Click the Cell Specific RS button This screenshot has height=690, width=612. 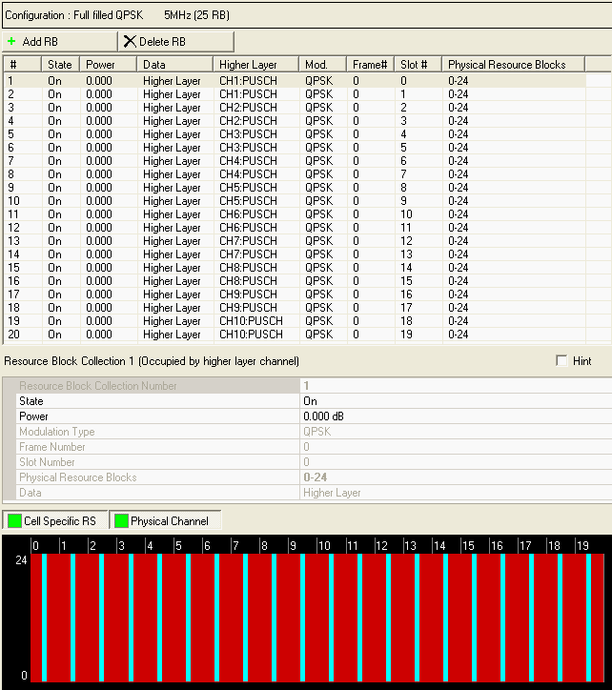click(x=59, y=521)
